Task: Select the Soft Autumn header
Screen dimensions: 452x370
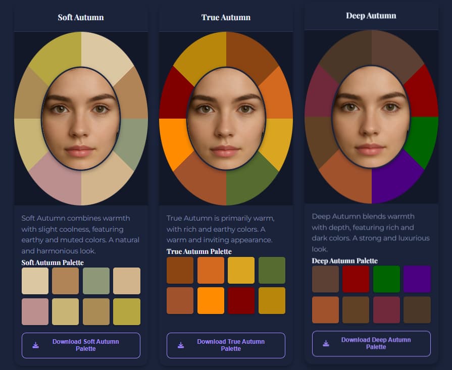Action: coord(81,17)
